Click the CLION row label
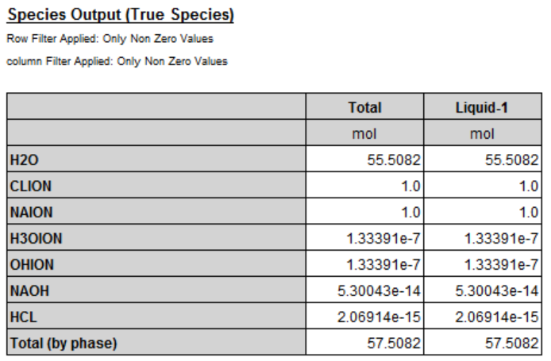The width and height of the screenshot is (551, 361). click(31, 186)
